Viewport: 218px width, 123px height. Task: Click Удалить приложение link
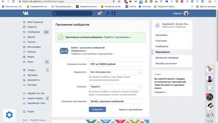coord(130,110)
